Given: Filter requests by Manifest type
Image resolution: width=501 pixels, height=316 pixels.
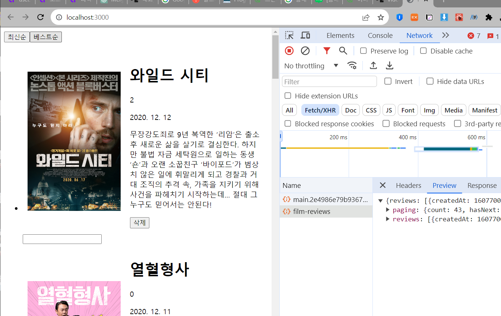Looking at the screenshot, I should point(485,110).
